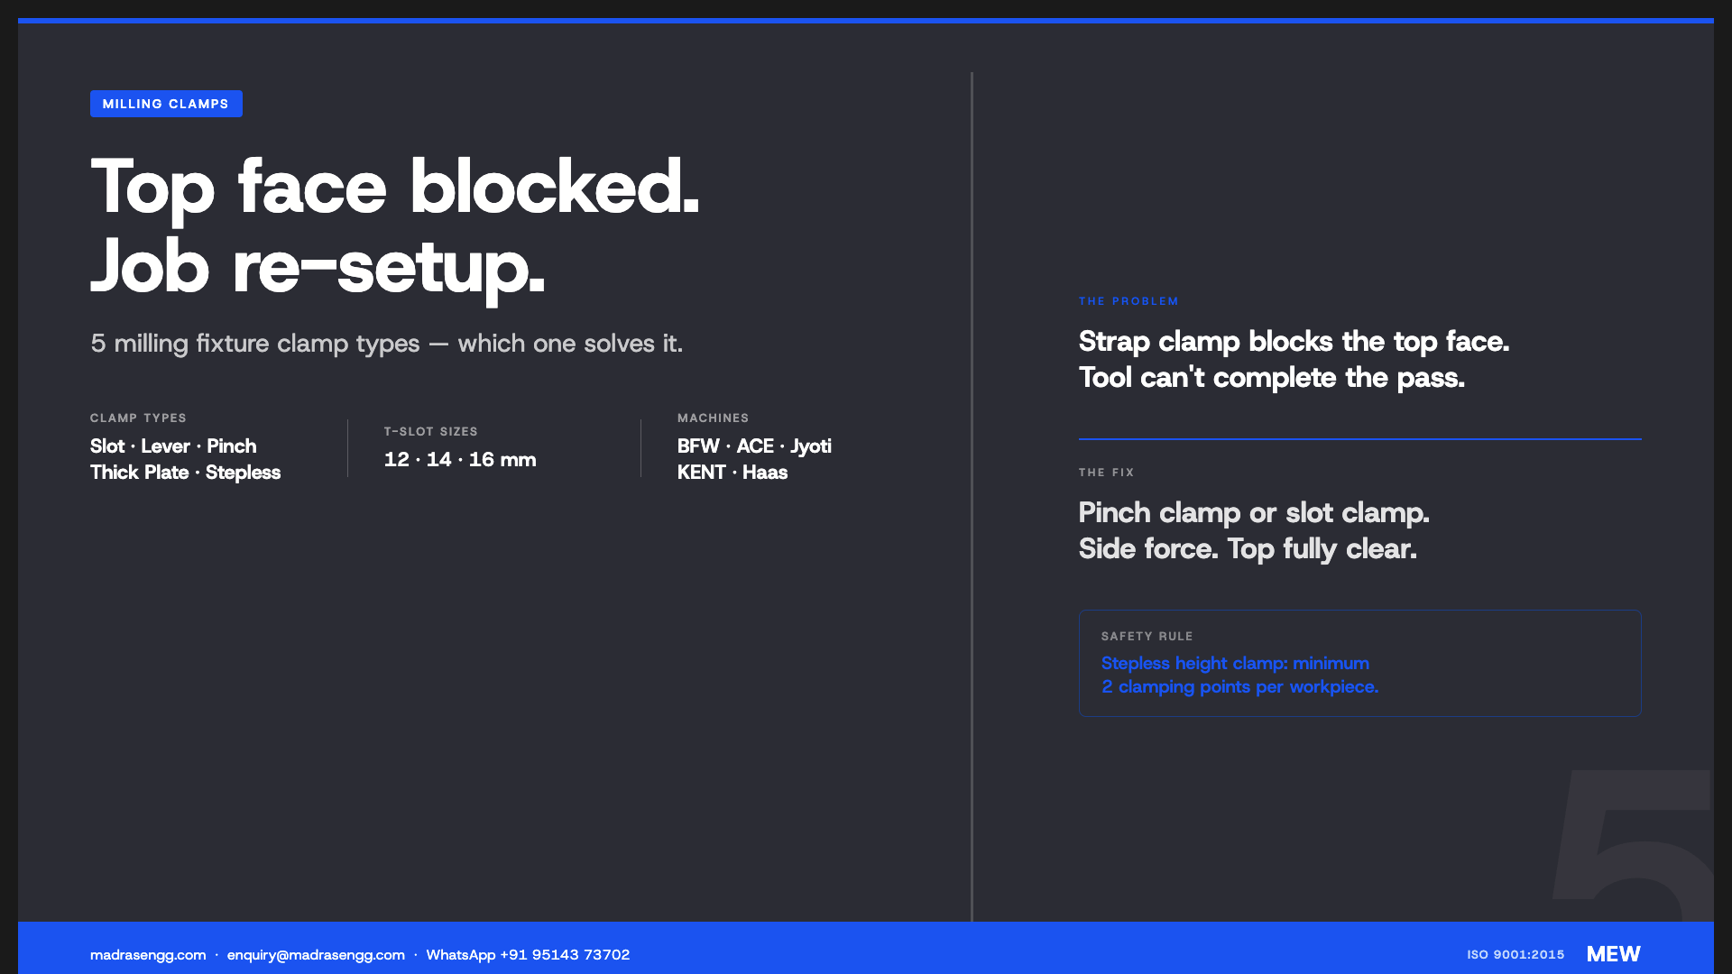Click the WhatsApp +91 95143 73702 contact

click(x=528, y=954)
